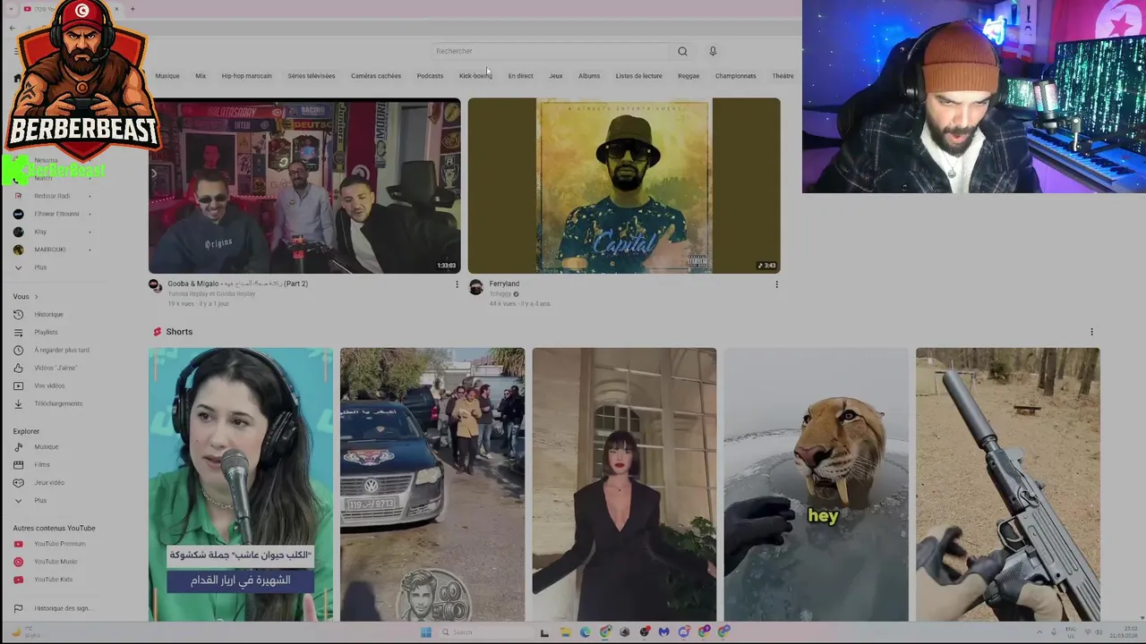Open the saber-tooth tiger 'hey' Short
Image resolution: width=1146 pixels, height=644 pixels.
click(x=816, y=485)
